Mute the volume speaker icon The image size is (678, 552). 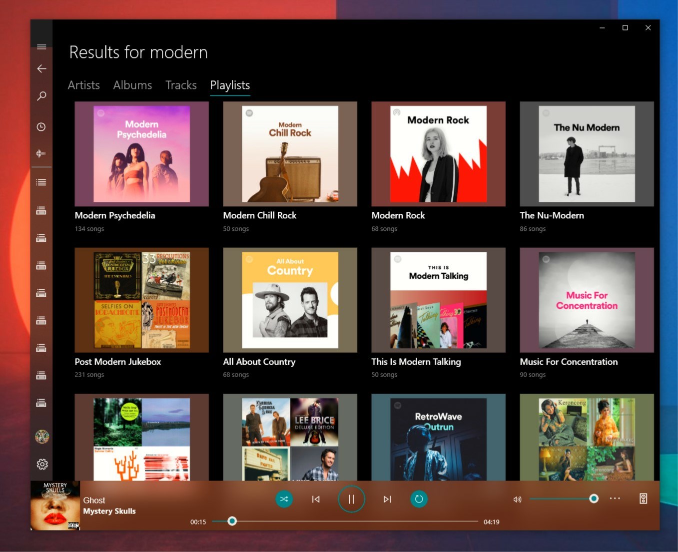pyautogui.click(x=518, y=499)
